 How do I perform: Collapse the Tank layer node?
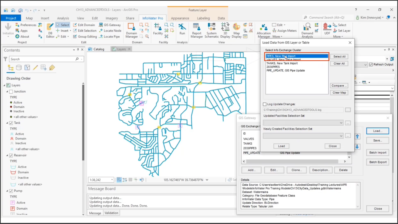coord(7,123)
